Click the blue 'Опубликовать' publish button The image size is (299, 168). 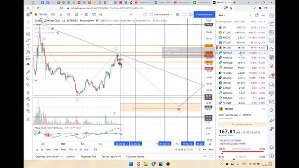pyautogui.click(x=205, y=14)
